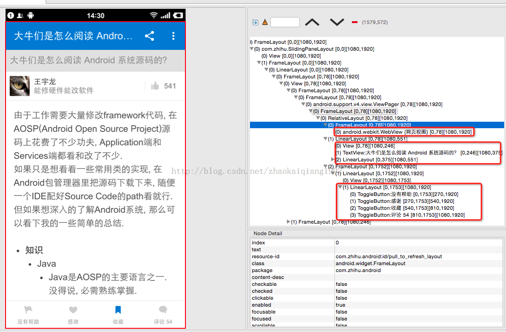Go to next match with down chevron
The image size is (506, 332).
[337, 22]
